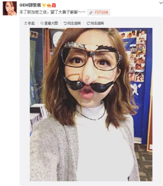Click the counter-clockwise rotate arrow icon
Viewport: 163px width, 186px height.
point(65,23)
